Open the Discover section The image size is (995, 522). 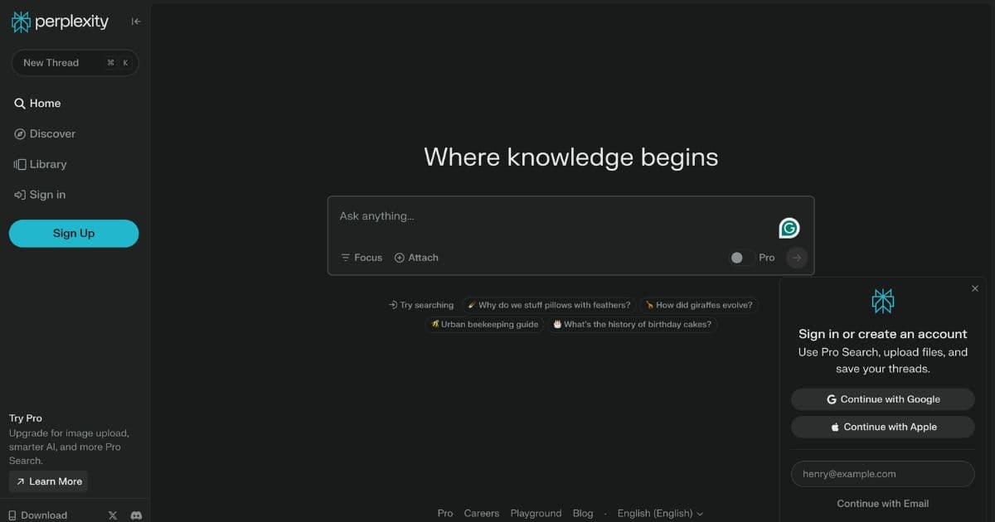[x=45, y=134]
